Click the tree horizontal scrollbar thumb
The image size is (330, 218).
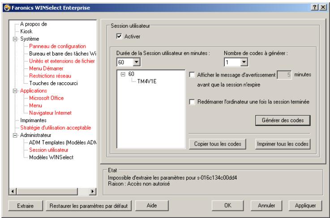[47, 191]
